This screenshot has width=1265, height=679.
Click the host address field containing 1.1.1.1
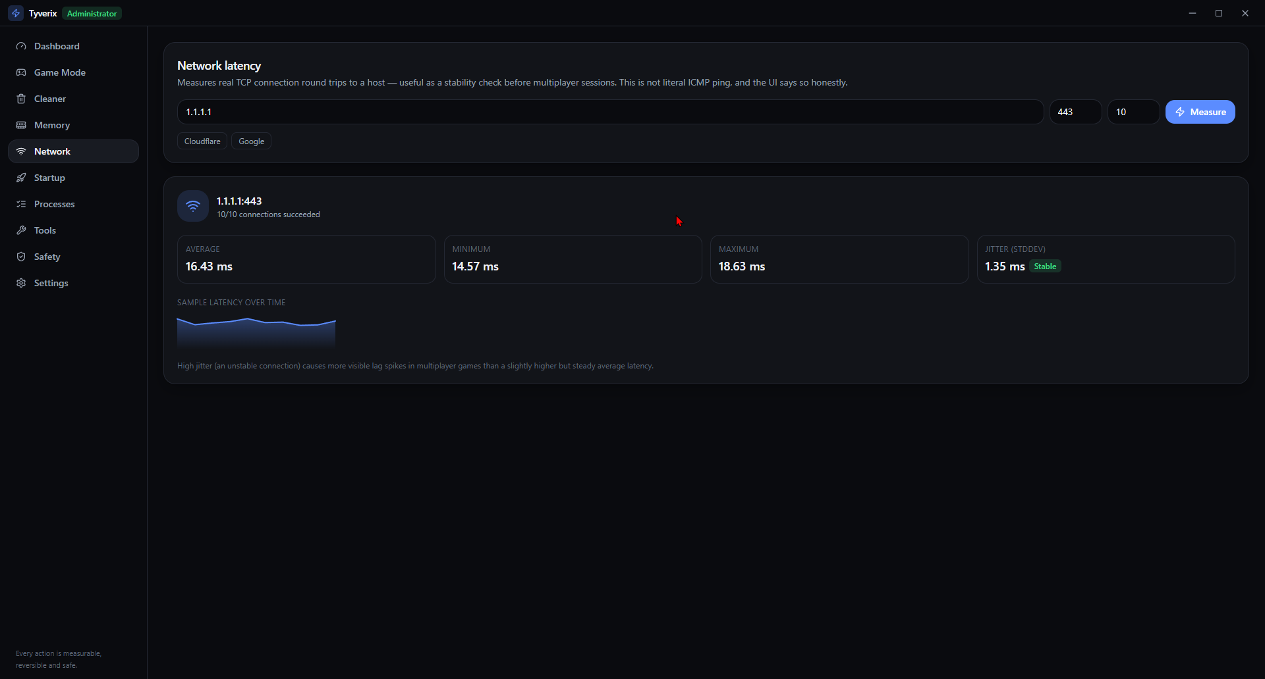610,112
